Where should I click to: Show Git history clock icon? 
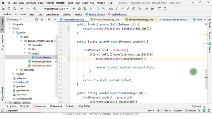pos(134,9)
